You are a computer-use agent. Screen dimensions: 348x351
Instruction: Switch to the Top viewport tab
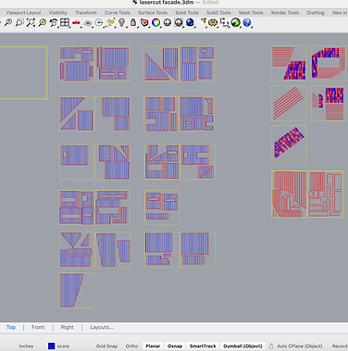point(11,327)
